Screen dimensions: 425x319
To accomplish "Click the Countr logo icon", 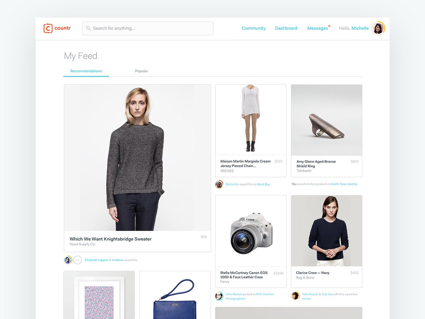I will click(48, 28).
